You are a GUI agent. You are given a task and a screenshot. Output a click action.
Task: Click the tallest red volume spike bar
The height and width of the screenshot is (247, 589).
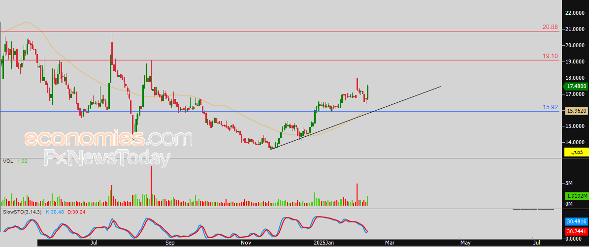(151, 186)
